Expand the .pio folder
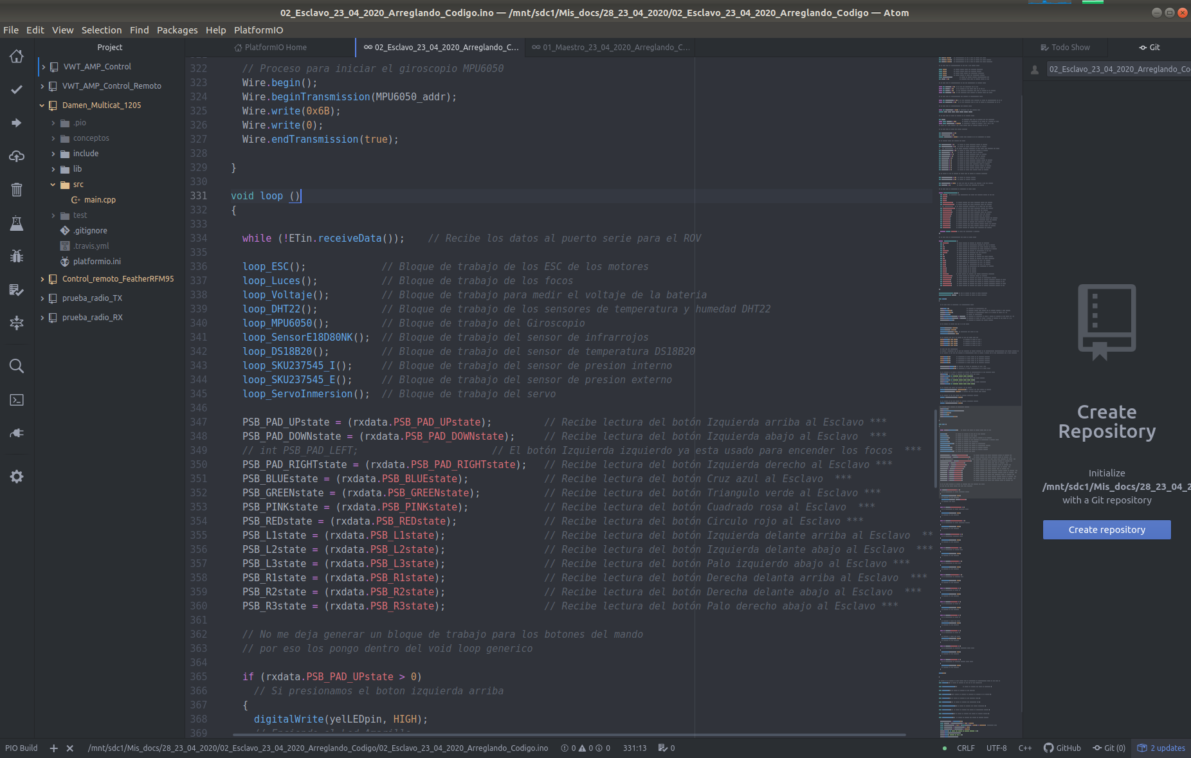The image size is (1191, 758). (53, 123)
